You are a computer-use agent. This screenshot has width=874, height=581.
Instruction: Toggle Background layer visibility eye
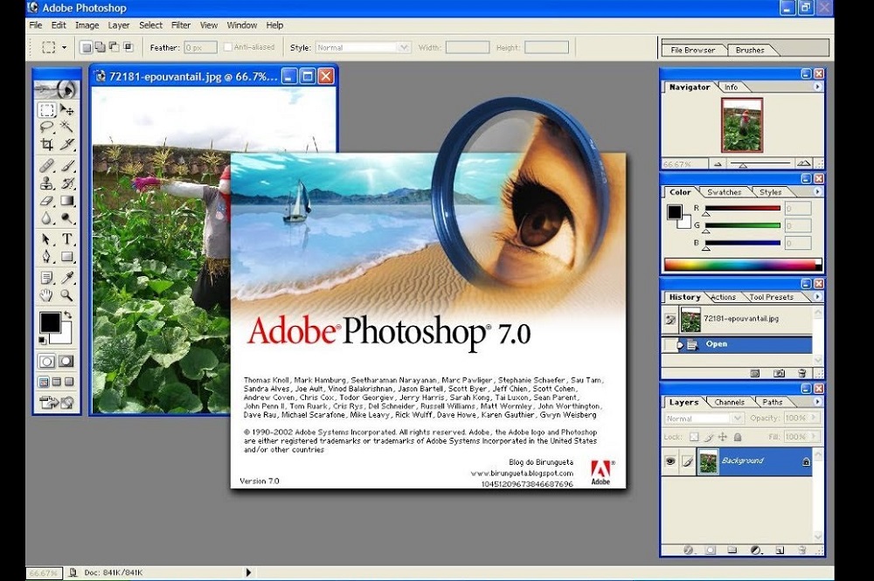tap(670, 461)
